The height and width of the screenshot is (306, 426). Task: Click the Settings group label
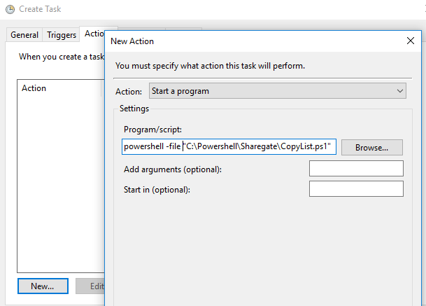(134, 109)
